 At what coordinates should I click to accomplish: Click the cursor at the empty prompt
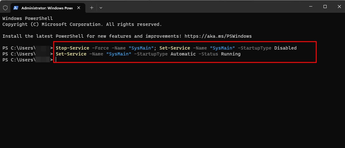(56, 60)
